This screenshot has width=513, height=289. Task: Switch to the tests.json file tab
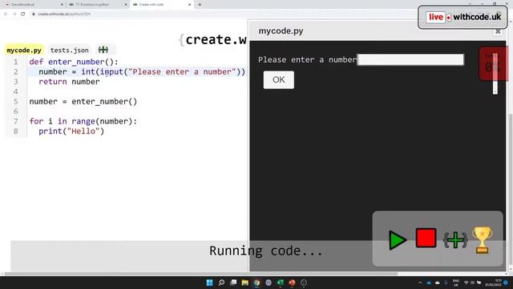[70, 50]
